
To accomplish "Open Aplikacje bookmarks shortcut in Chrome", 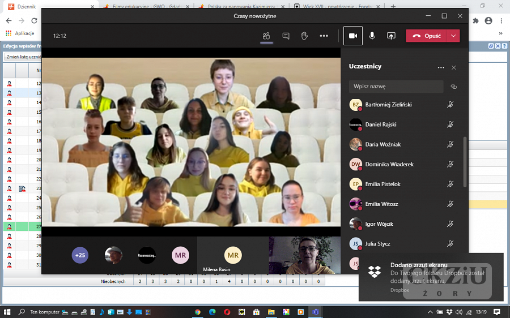I will coord(20,33).
